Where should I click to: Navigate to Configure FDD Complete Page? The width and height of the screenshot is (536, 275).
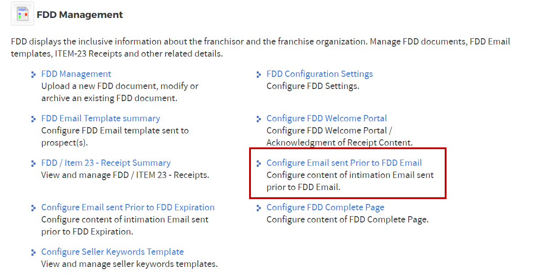(325, 208)
